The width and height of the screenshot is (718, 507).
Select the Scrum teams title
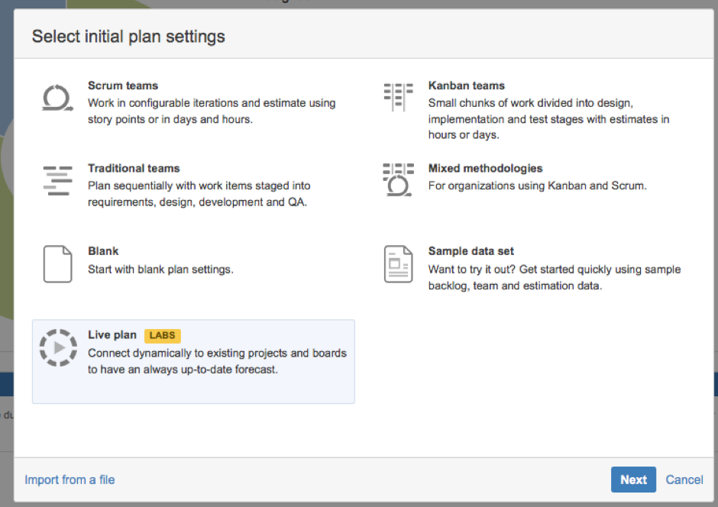[x=123, y=86]
